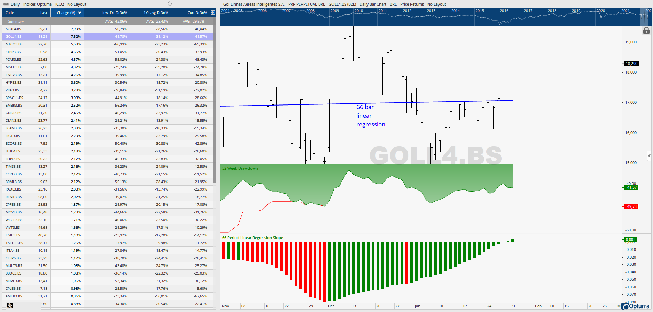Sort by Low 1Yr DrDn% column header

pyautogui.click(x=114, y=13)
